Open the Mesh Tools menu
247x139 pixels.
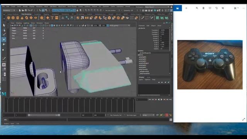click(x=62, y=7)
